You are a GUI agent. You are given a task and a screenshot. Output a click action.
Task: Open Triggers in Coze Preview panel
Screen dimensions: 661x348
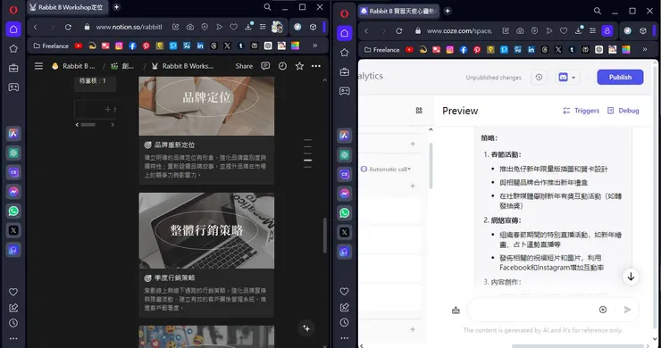point(581,111)
